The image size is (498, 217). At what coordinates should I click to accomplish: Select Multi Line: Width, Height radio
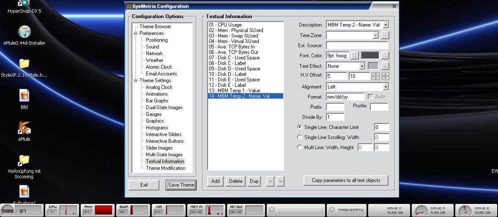click(299, 147)
